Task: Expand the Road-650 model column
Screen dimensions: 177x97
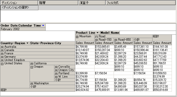Action: (x=116, y=40)
